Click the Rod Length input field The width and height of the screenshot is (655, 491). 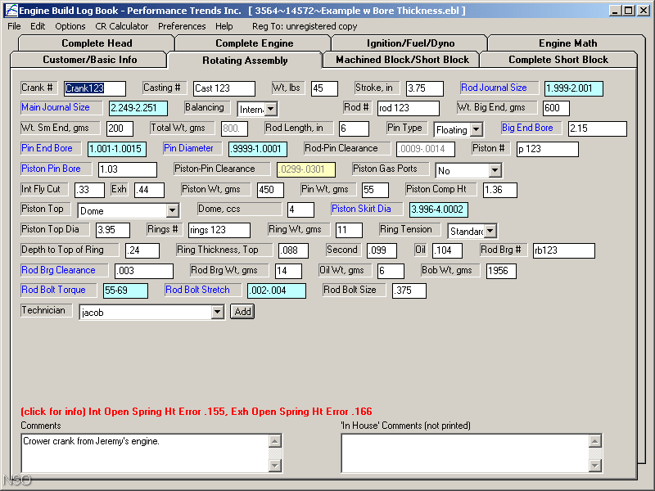pyautogui.click(x=354, y=128)
